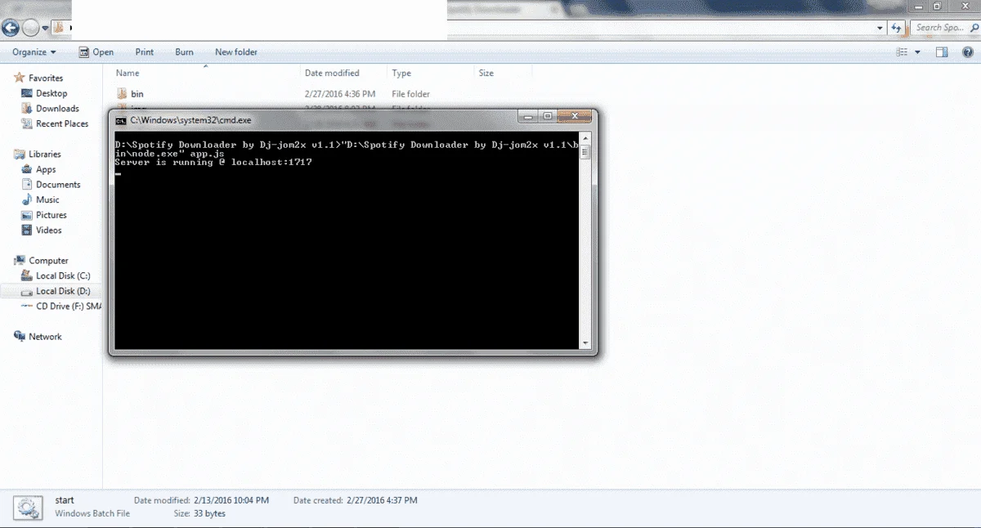Viewport: 981px width, 528px height.
Task: Click the cmd scrollbar down arrow
Action: (585, 343)
